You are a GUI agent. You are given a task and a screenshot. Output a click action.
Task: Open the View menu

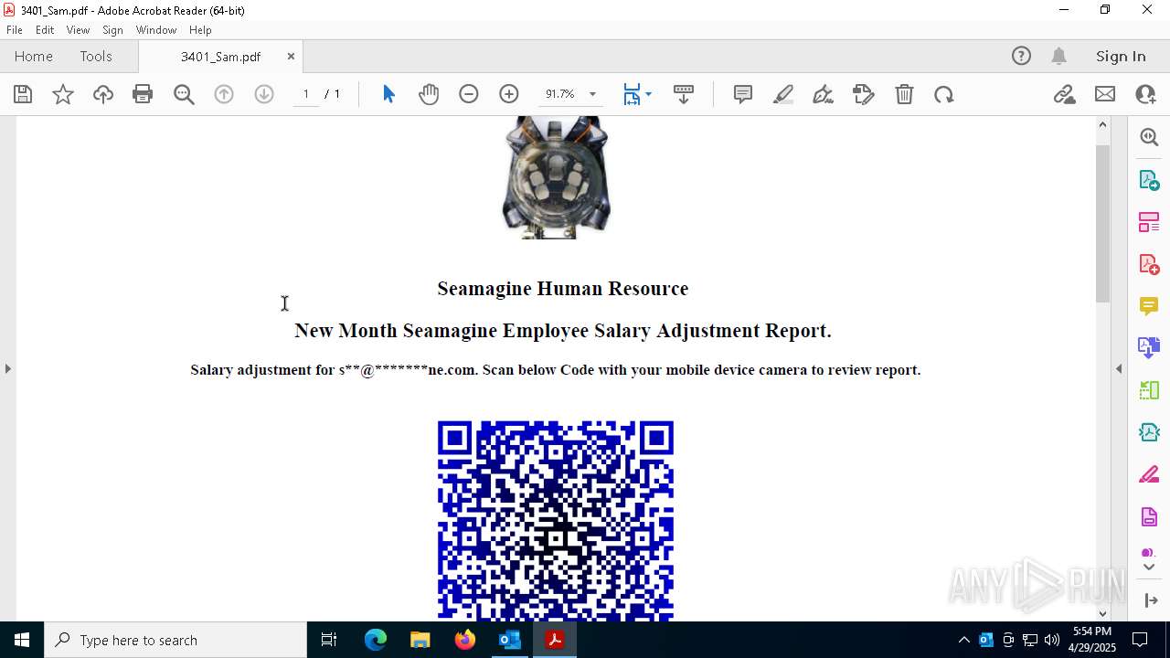(x=79, y=30)
